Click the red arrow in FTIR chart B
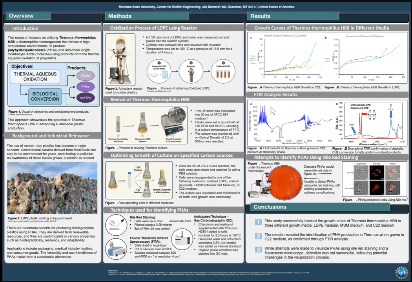This screenshot has height=282, width=412. 364,114
